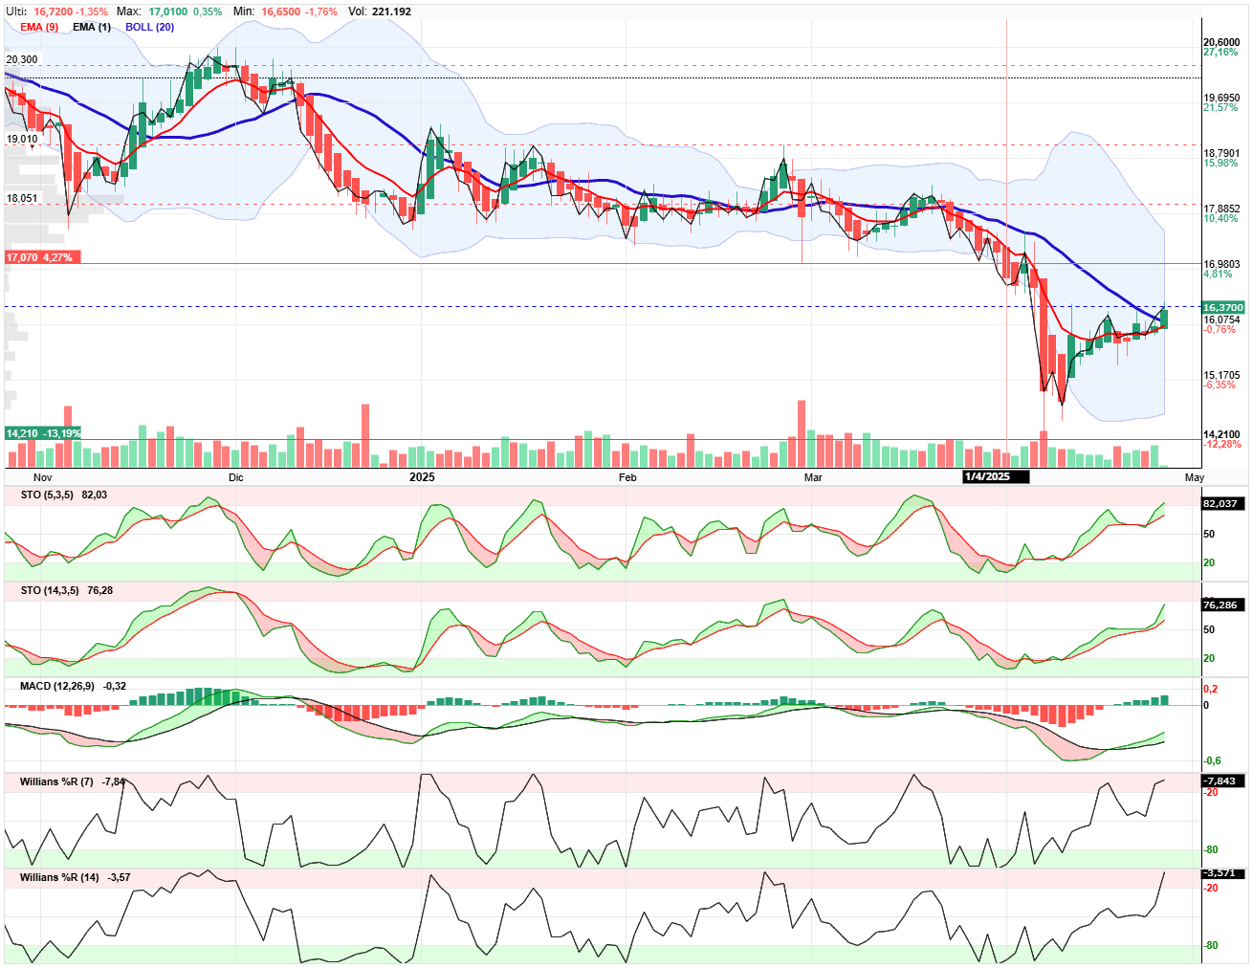This screenshot has height=968, width=1253.
Task: Click the 18,051 price level label
Action: pyautogui.click(x=22, y=198)
